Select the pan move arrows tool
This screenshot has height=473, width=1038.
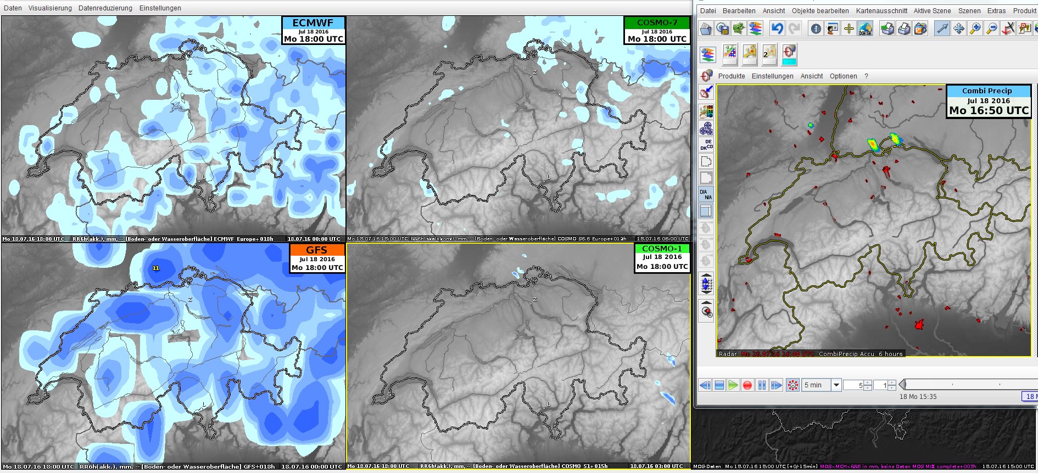click(959, 29)
